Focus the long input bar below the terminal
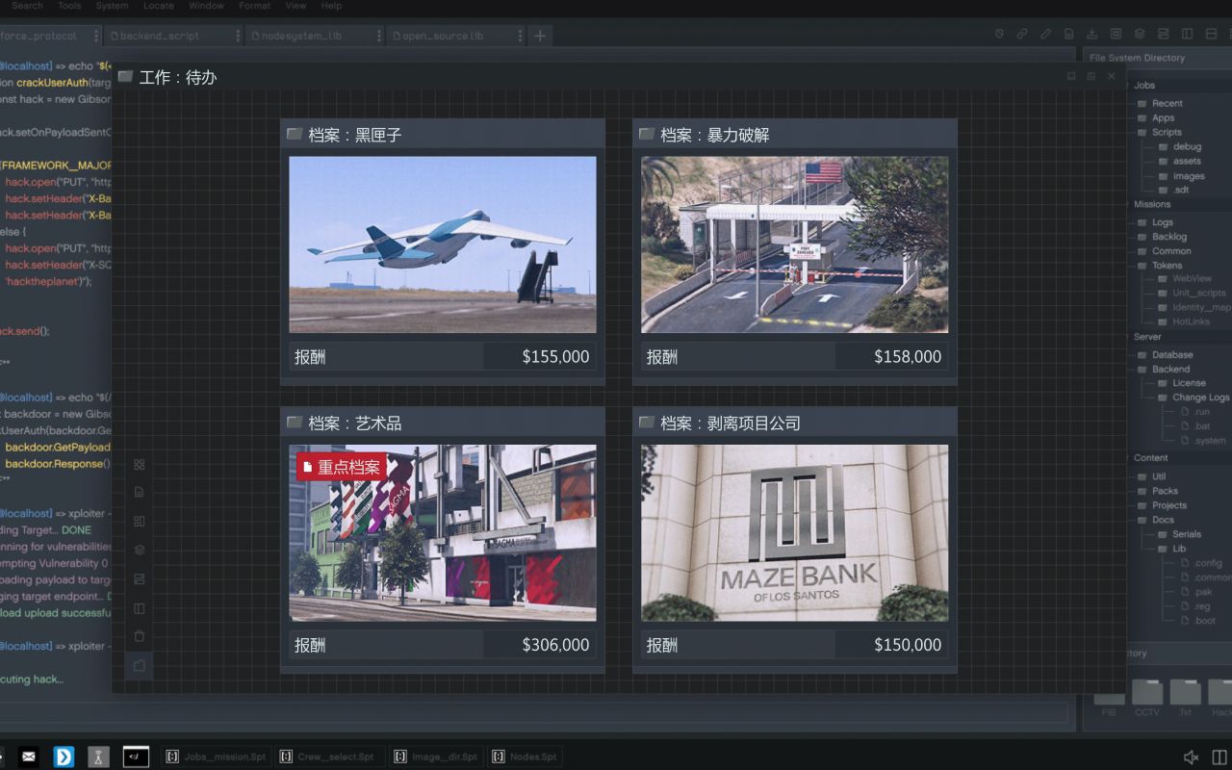The image size is (1232, 770). 533,712
